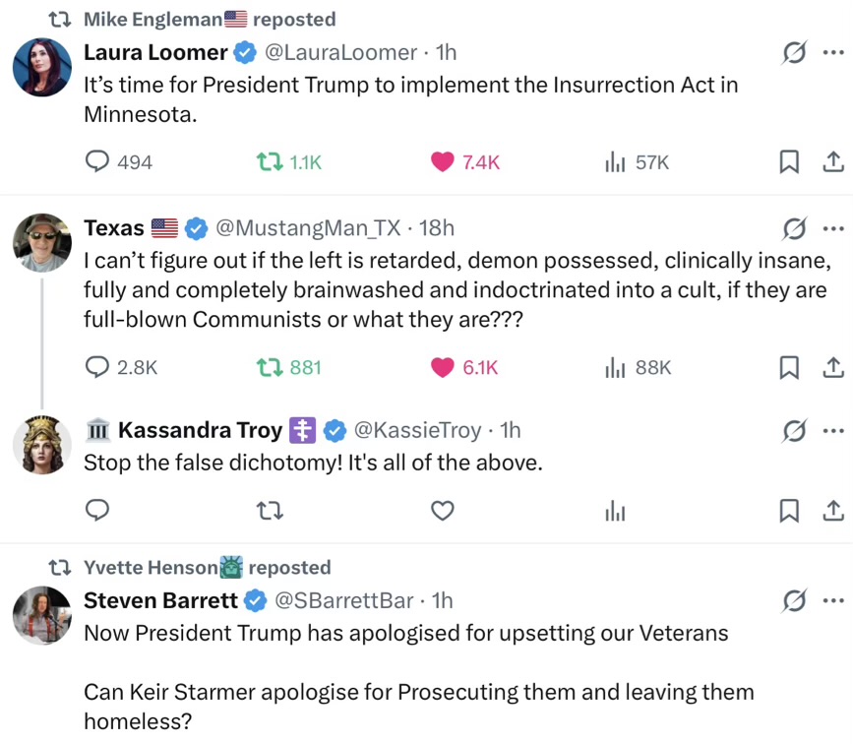853x744 pixels.
Task: Bookmark Laura Loomer's post
Action: (x=788, y=162)
